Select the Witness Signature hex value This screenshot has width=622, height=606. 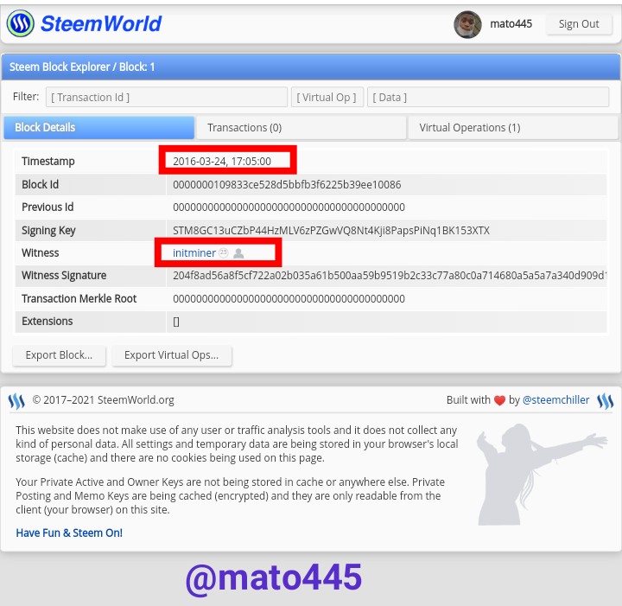click(x=390, y=276)
